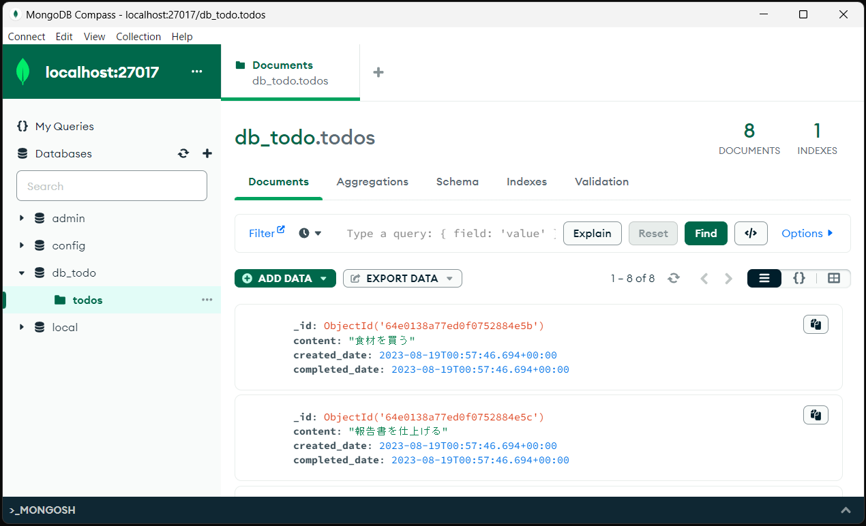Screen dimensions: 866x526
Task: Open the Edit menu
Action: click(64, 37)
